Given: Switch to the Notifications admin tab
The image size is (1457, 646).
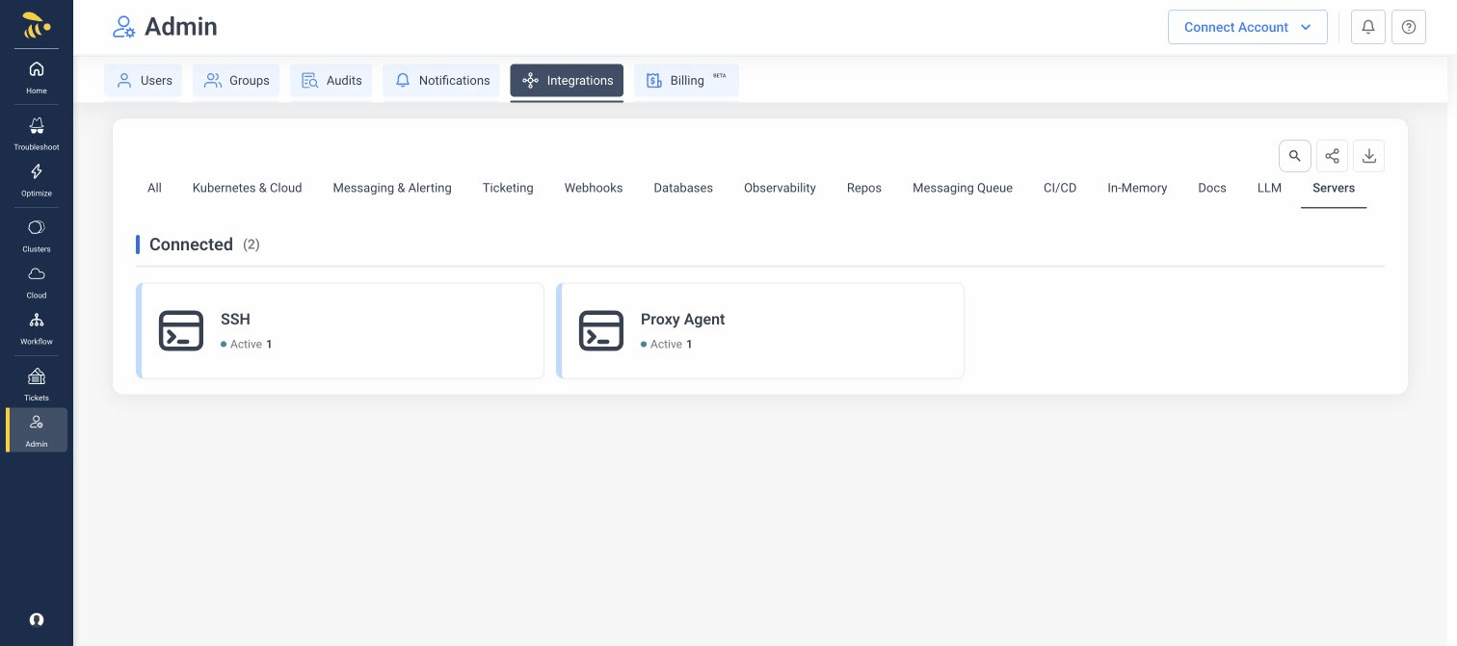Looking at the screenshot, I should coord(441,81).
